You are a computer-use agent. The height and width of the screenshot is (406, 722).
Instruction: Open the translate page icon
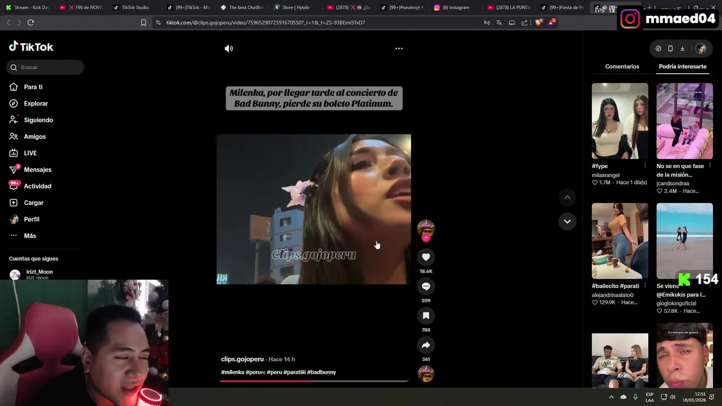[x=499, y=23]
